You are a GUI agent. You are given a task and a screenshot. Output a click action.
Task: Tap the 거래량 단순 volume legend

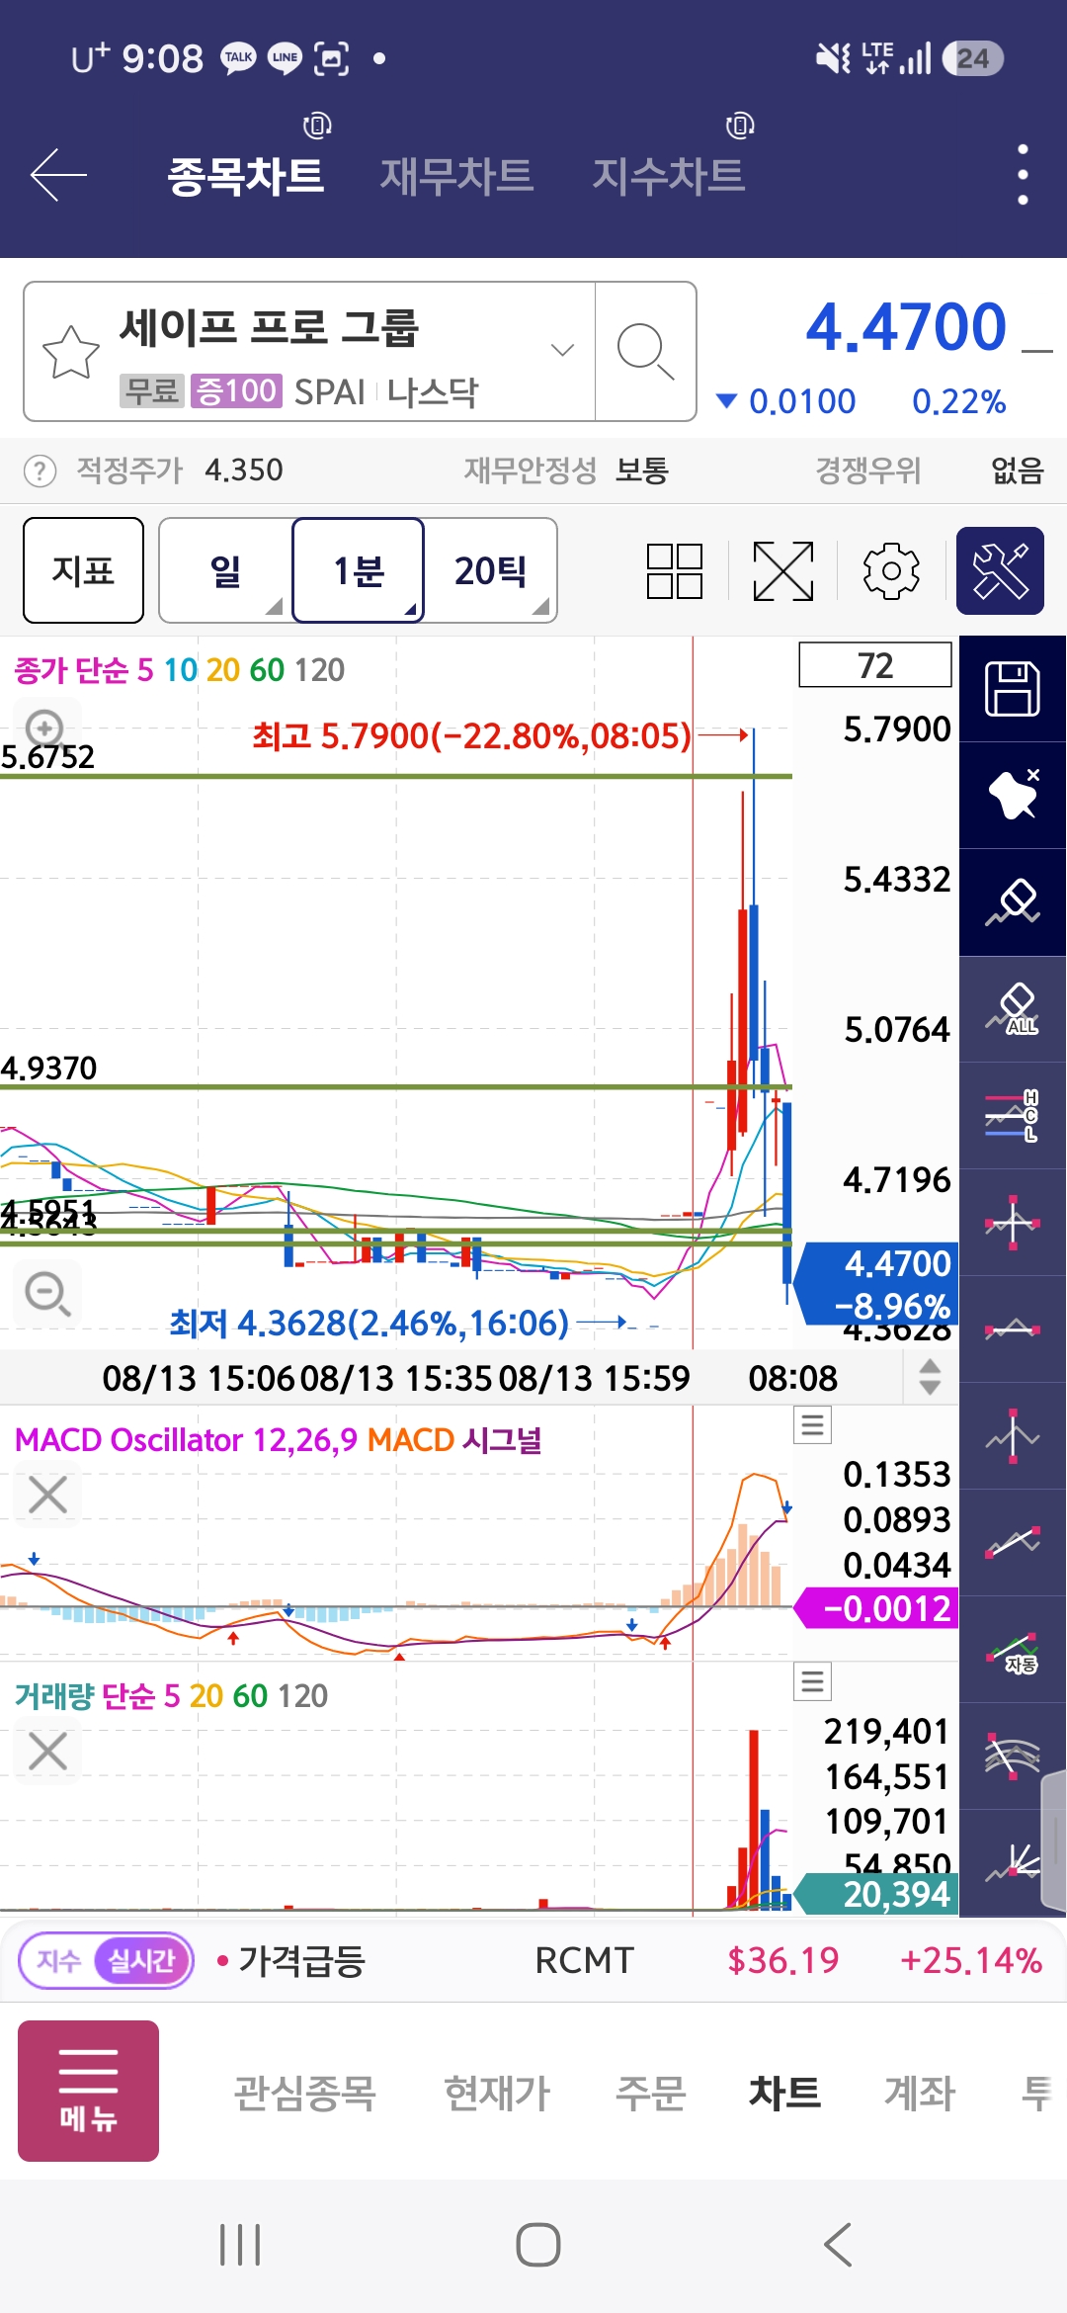171,1696
